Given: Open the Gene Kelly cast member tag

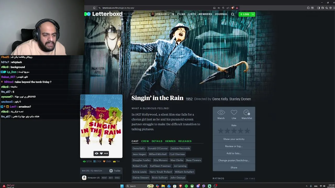Looking at the screenshot, I should tap(139, 148).
